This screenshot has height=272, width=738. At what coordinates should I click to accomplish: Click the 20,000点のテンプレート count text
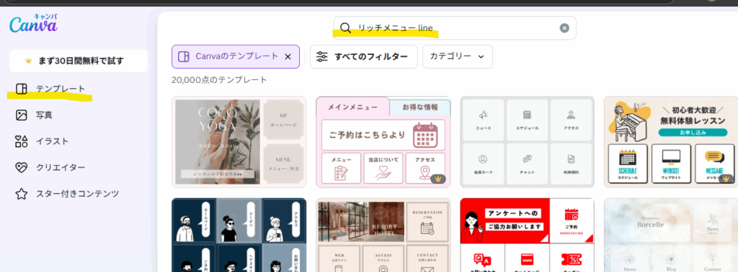(219, 80)
